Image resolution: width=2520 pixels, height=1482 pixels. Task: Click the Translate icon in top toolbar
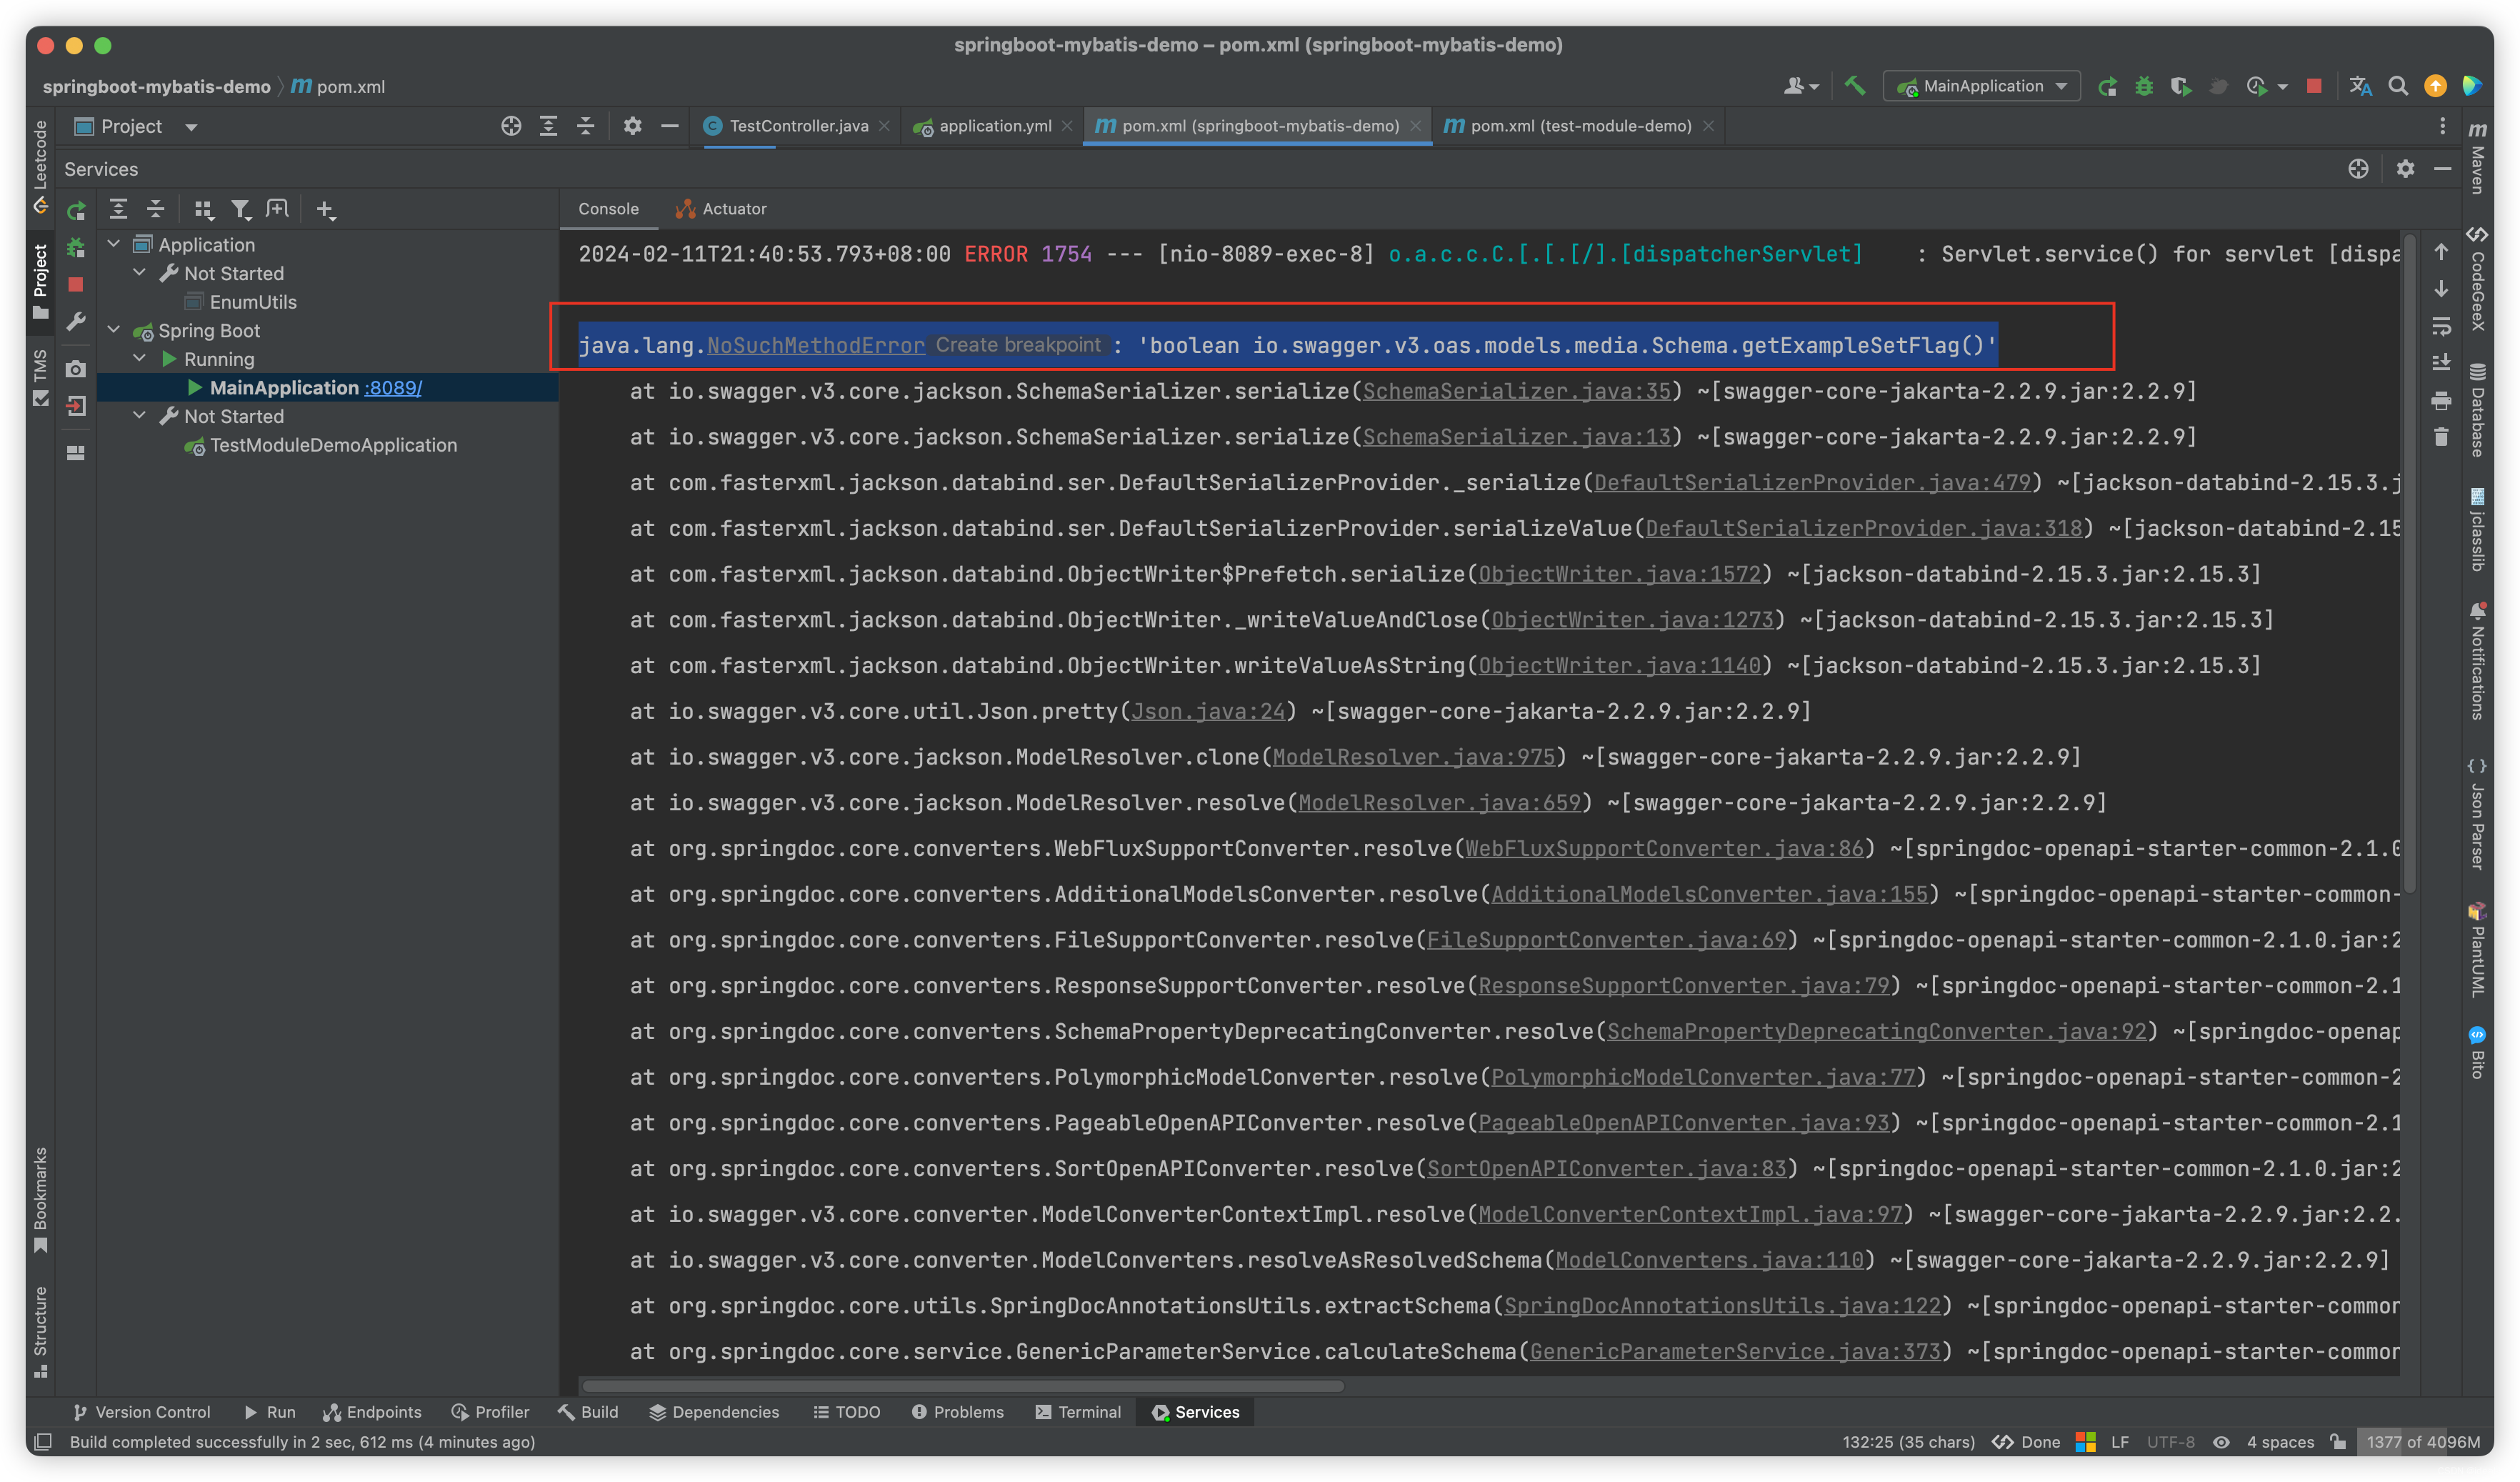(2360, 86)
